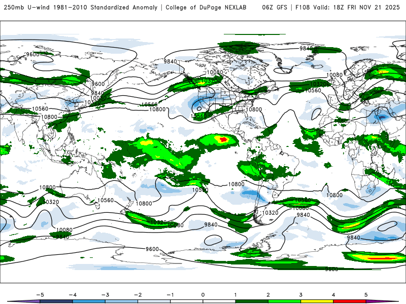This screenshot has height=304, width=406.
Task: Click the '-1' colorbar tick label
Action: (x=170, y=295)
